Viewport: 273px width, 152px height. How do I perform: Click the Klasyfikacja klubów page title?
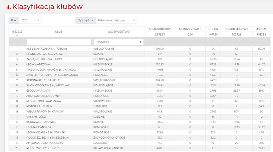[x=47, y=7]
